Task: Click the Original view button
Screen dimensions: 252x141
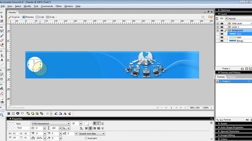Action: coord(14,17)
